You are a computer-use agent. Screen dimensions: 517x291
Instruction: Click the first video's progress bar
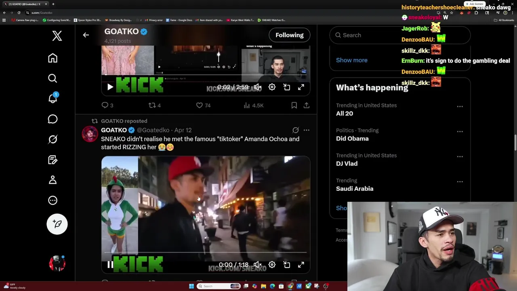[206, 75]
